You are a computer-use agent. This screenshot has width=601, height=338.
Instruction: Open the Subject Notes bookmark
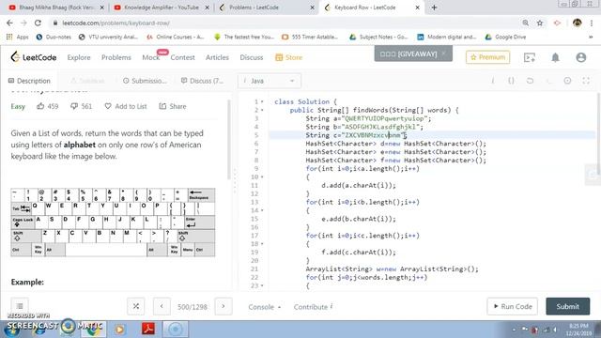[x=378, y=38]
